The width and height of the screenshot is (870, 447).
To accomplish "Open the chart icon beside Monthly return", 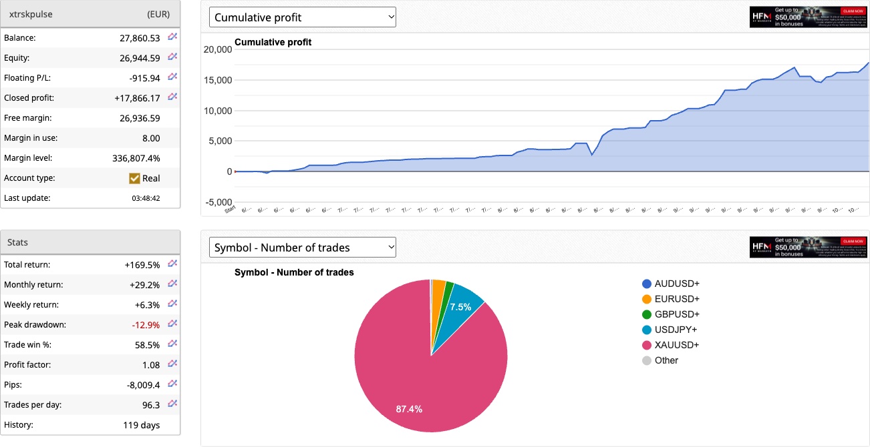I will click(x=172, y=284).
